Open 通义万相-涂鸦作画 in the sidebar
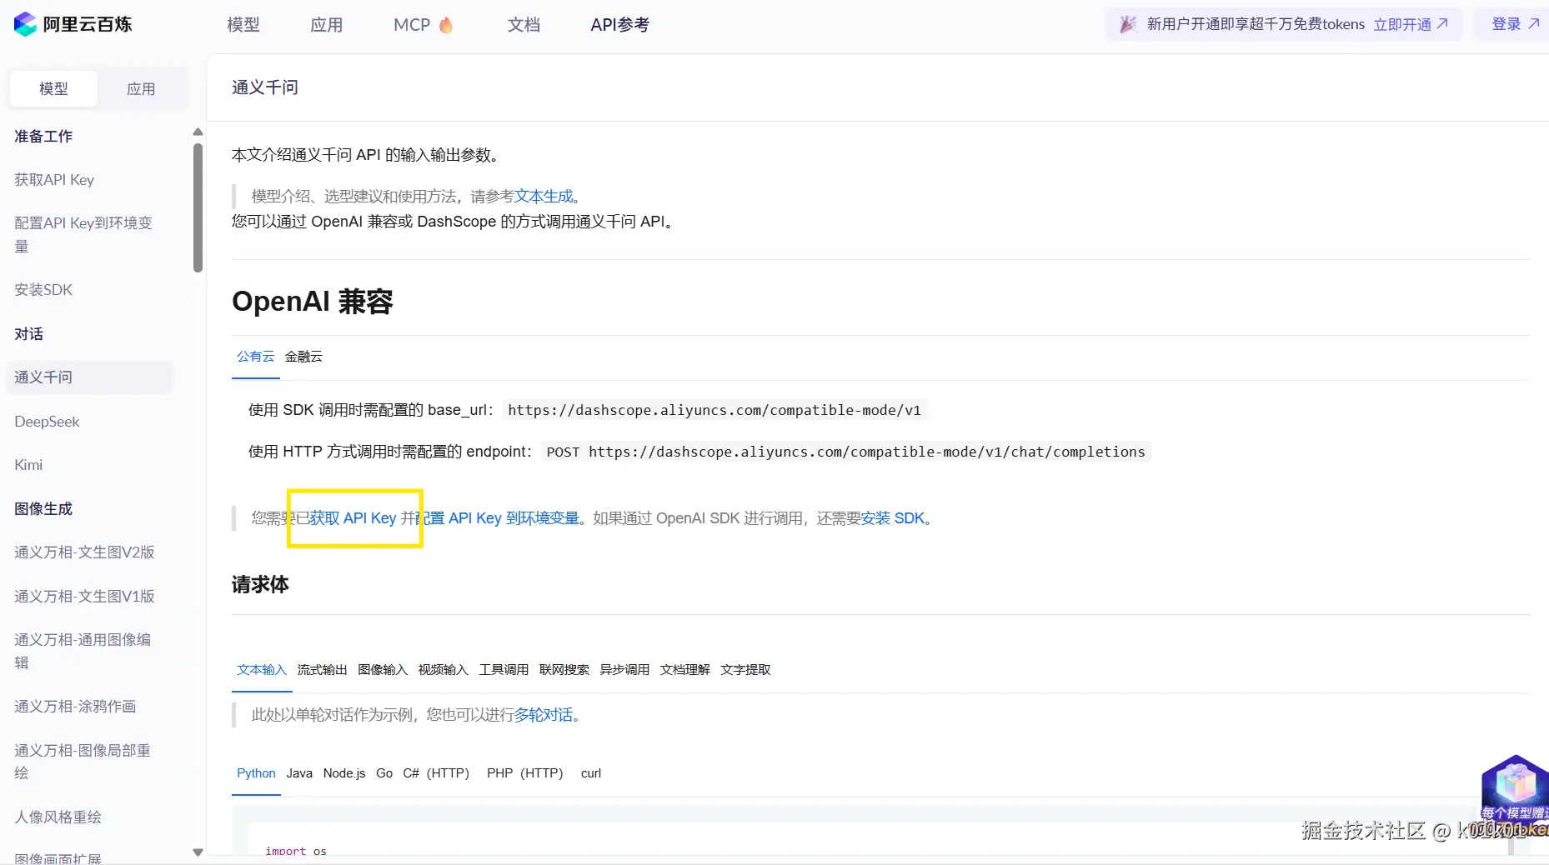 75,707
